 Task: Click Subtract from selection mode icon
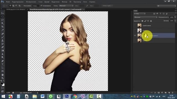tap(16, 5)
